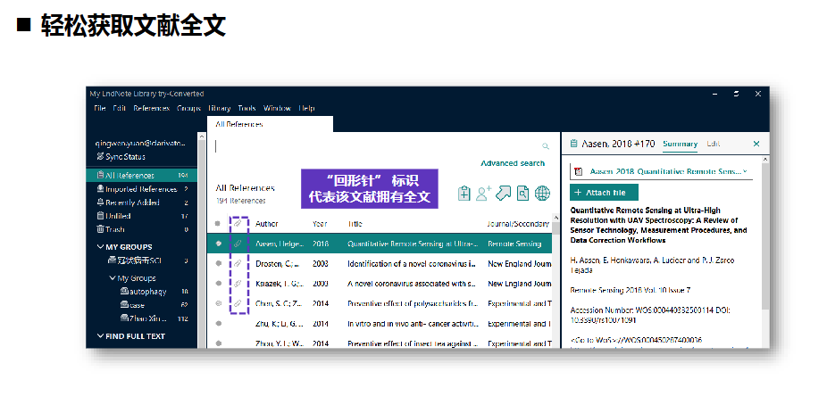Click the Imported References icon in the sidebar
827x405 pixels.
pyautogui.click(x=100, y=188)
